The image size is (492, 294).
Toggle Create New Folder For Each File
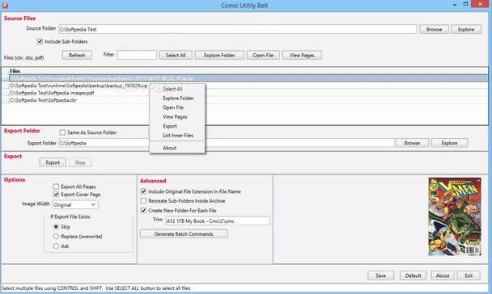pos(143,210)
